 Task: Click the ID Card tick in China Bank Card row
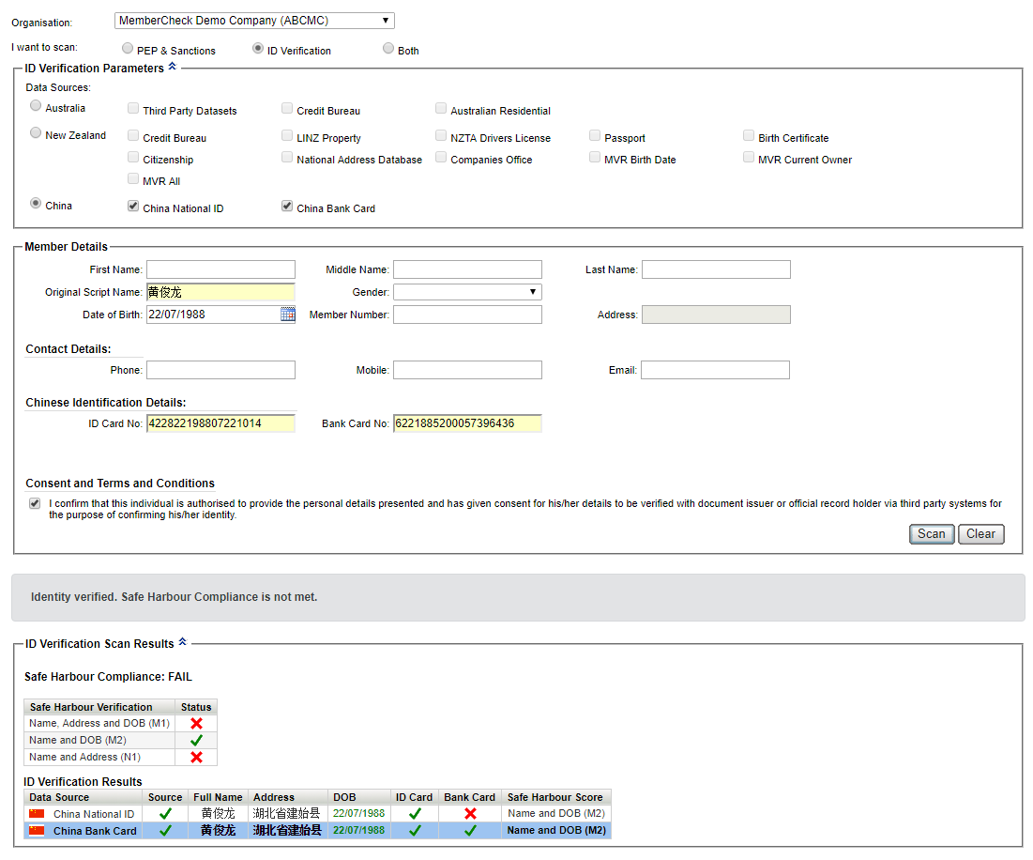point(415,831)
